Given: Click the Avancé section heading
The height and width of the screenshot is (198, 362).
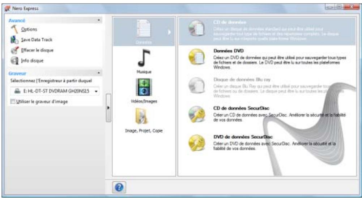Looking at the screenshot, I should coord(17,21).
